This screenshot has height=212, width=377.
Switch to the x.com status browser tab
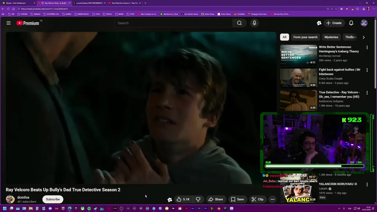point(89,3)
